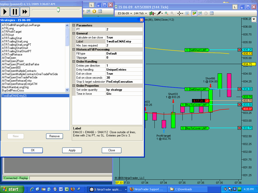Click the Close button in Strategies dialog

(x=112, y=150)
